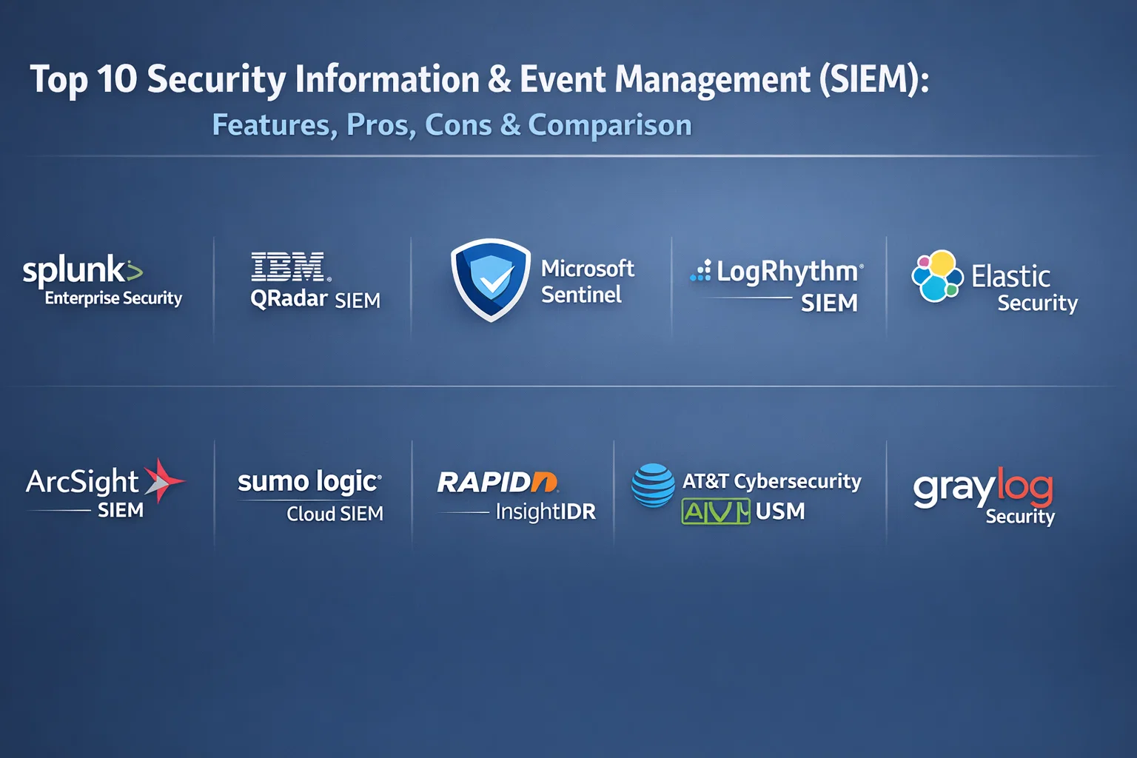Select the Elastic colorful cluster logo
Viewport: 1137px width, 758px height.
click(x=936, y=276)
